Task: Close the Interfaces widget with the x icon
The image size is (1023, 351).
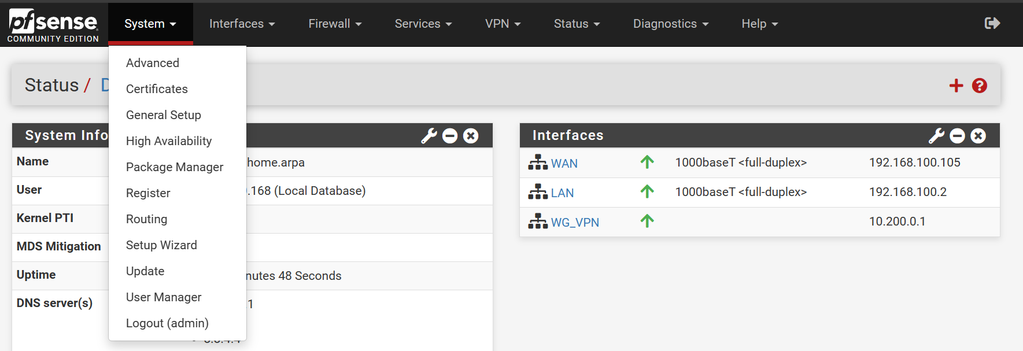Action: pyautogui.click(x=978, y=136)
